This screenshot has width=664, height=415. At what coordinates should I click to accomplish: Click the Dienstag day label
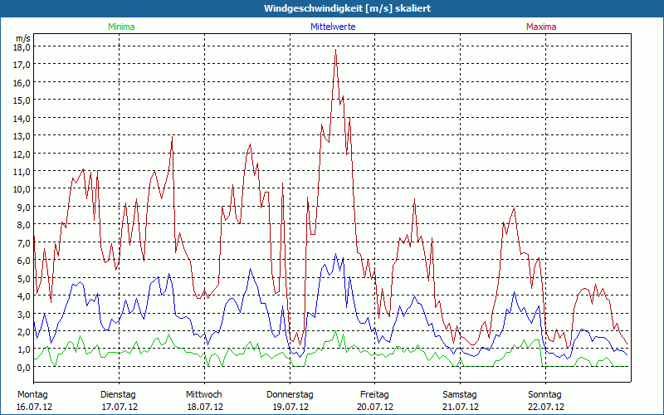118,395
